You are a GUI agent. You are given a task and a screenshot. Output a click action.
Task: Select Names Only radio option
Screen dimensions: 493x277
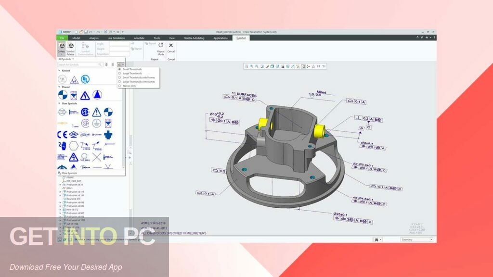click(119, 86)
